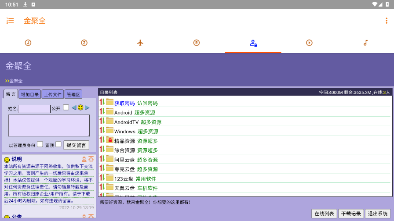The width and height of the screenshot is (394, 221).
Task: Open the 阿里云盘 folder
Action: click(125, 160)
